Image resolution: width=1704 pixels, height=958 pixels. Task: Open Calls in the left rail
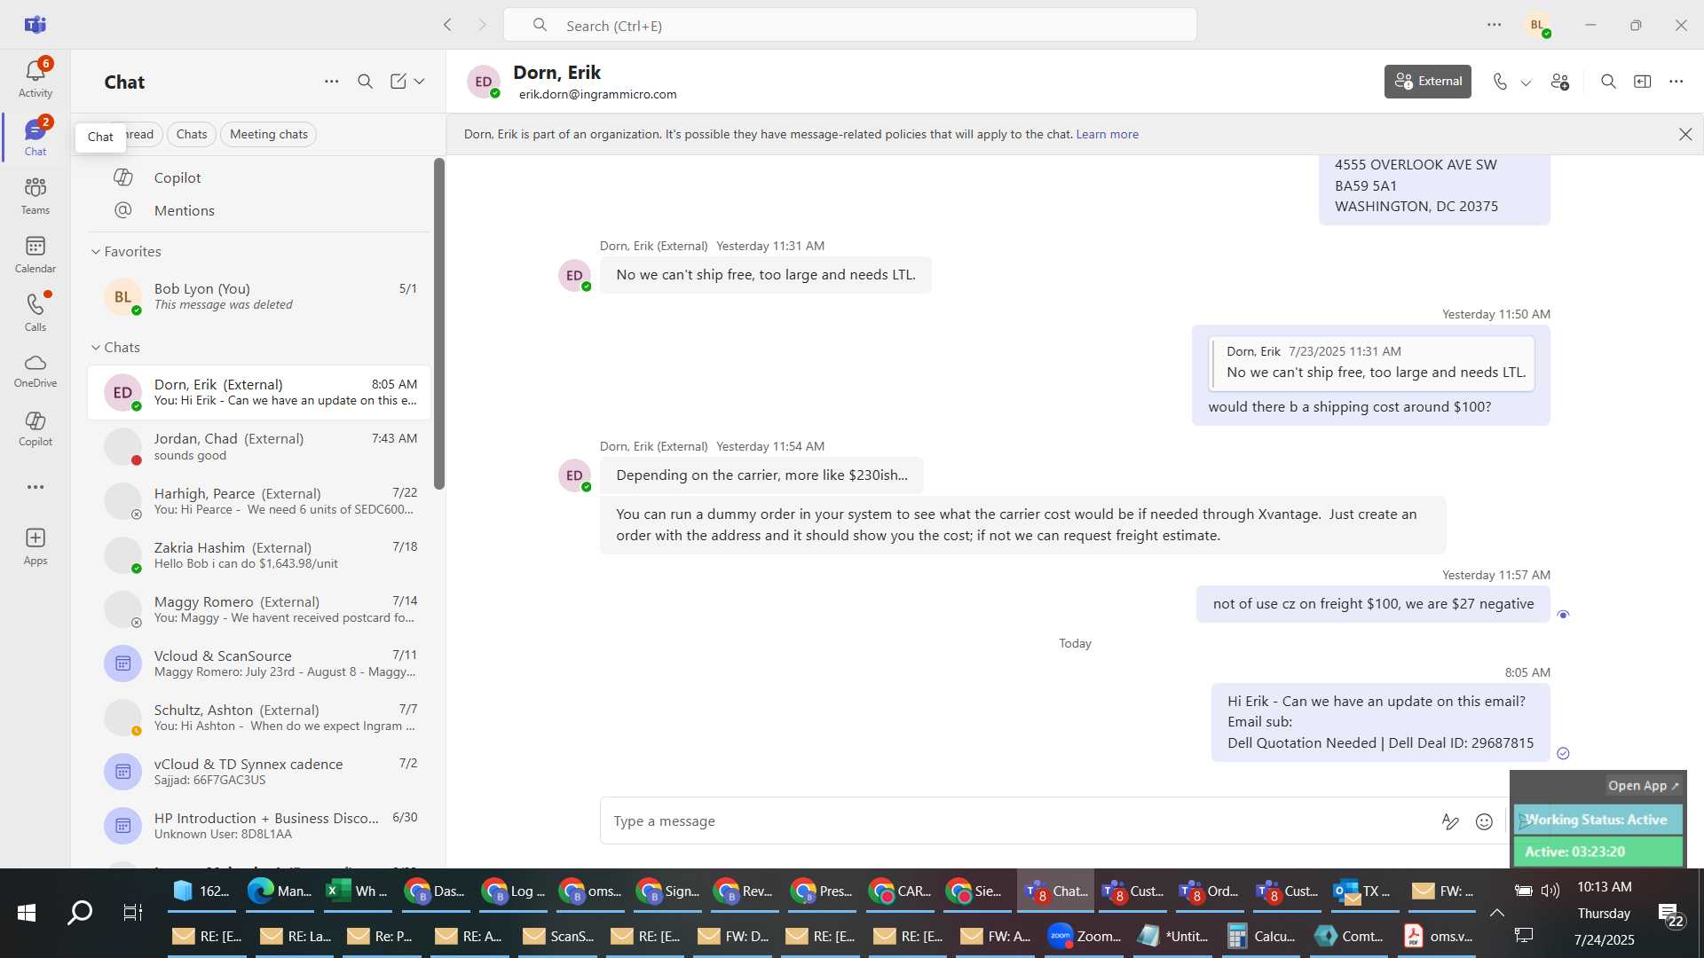click(x=35, y=312)
